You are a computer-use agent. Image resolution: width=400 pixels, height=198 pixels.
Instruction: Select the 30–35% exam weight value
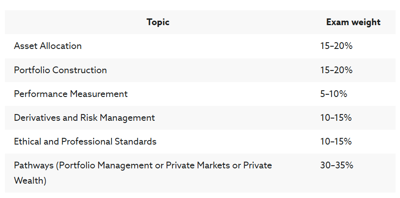tap(336, 165)
